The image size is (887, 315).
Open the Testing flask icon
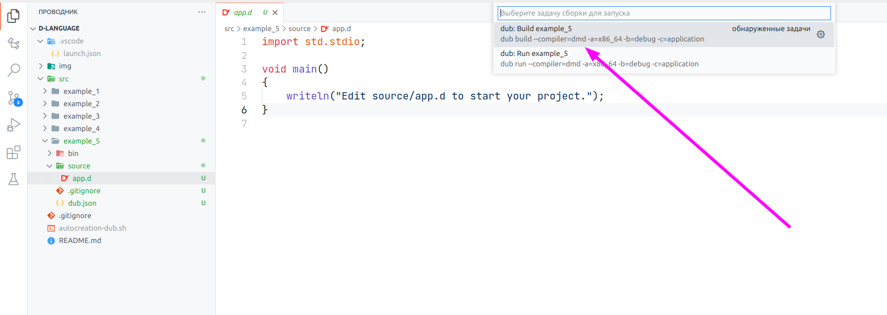coord(13,179)
